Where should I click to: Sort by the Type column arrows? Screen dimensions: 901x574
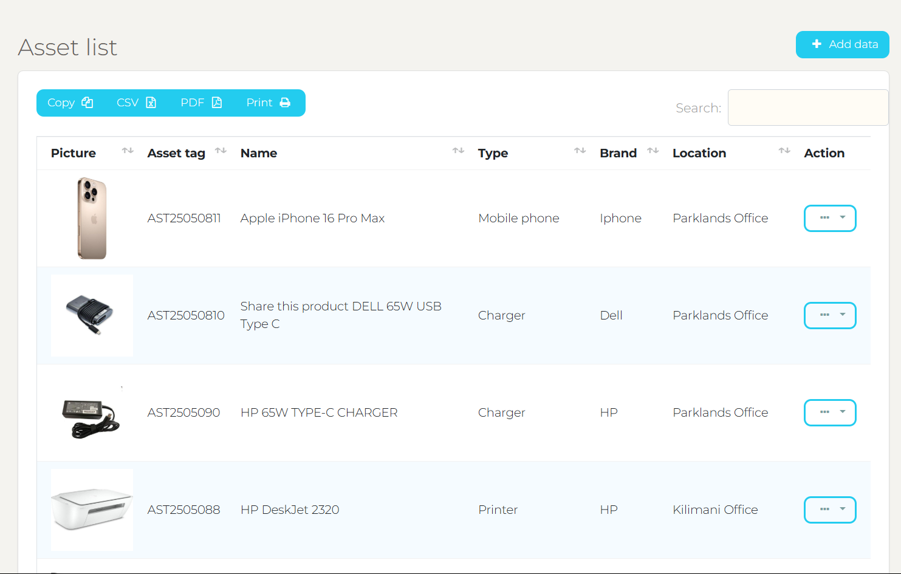tap(580, 151)
